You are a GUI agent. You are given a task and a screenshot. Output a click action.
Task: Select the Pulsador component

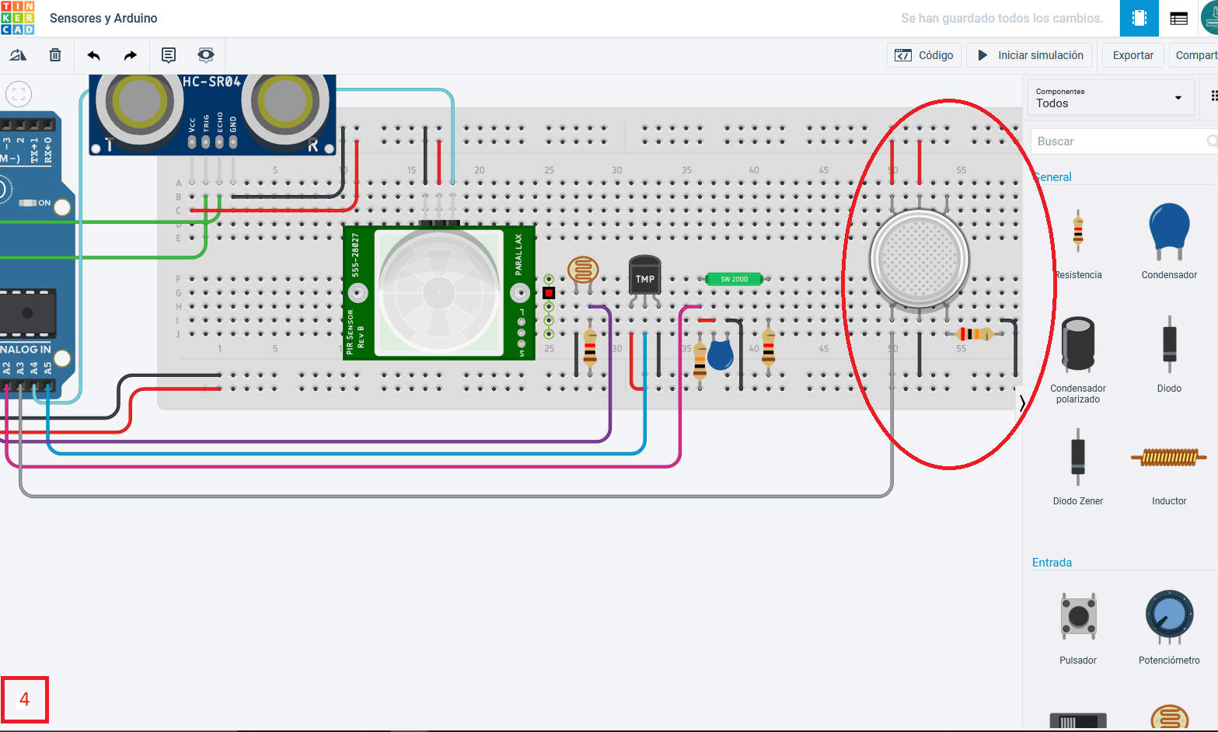point(1078,628)
